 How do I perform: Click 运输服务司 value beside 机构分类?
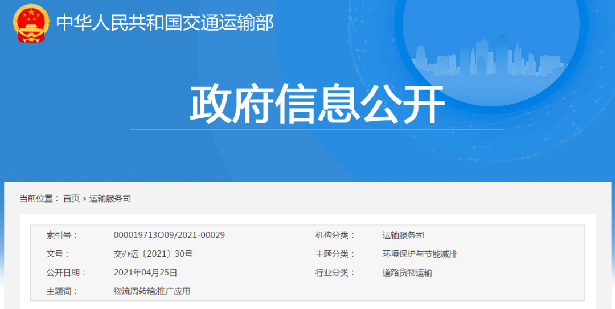click(x=403, y=235)
